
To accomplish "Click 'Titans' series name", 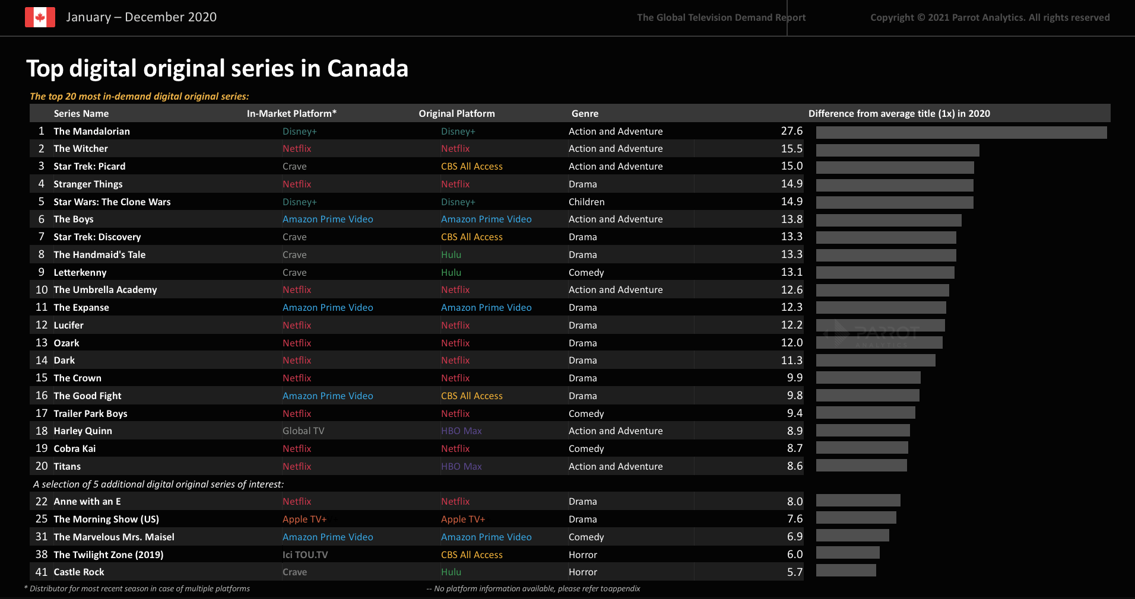I will coord(67,466).
